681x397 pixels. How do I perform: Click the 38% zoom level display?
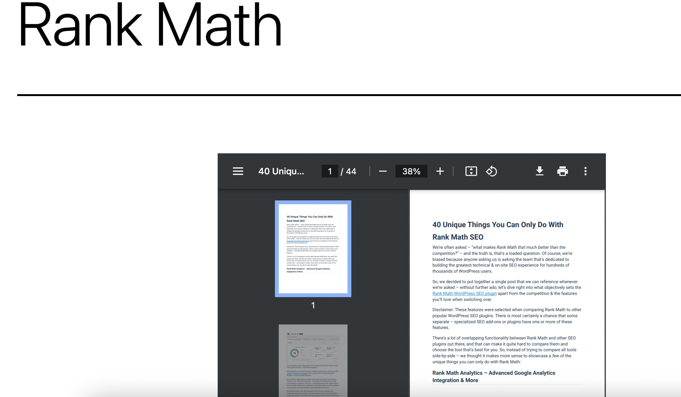coord(411,171)
